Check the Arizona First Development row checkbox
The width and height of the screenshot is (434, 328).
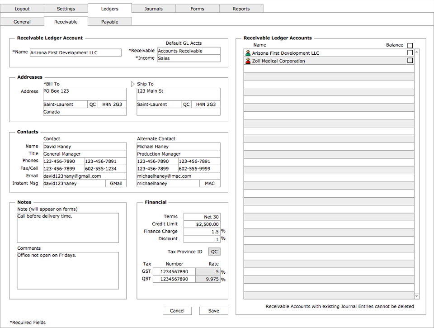tap(410, 52)
